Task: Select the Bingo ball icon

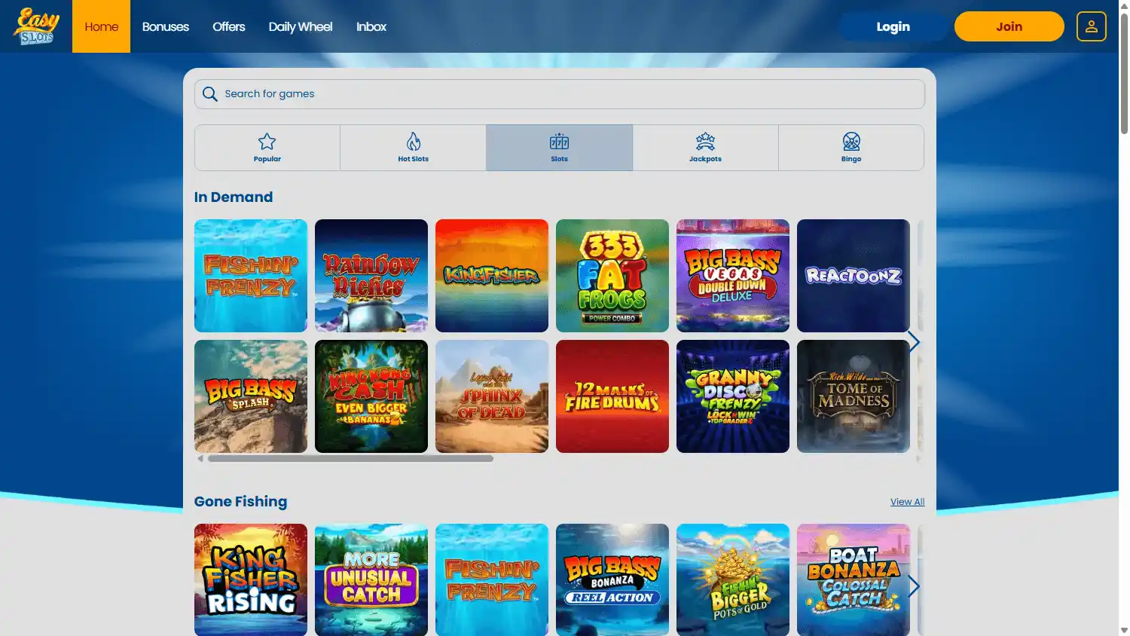Action: click(851, 142)
